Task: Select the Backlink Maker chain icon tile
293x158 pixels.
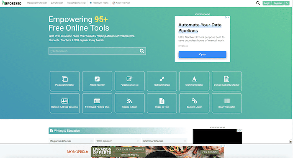Action: [x=194, y=103]
